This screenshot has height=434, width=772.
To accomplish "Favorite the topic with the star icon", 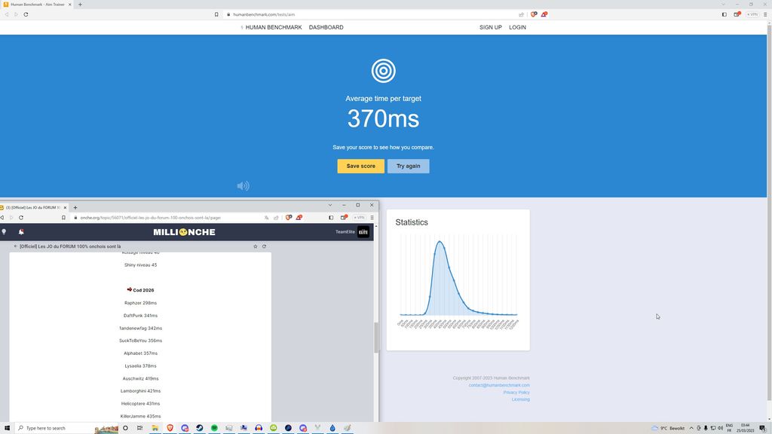I will (256, 246).
